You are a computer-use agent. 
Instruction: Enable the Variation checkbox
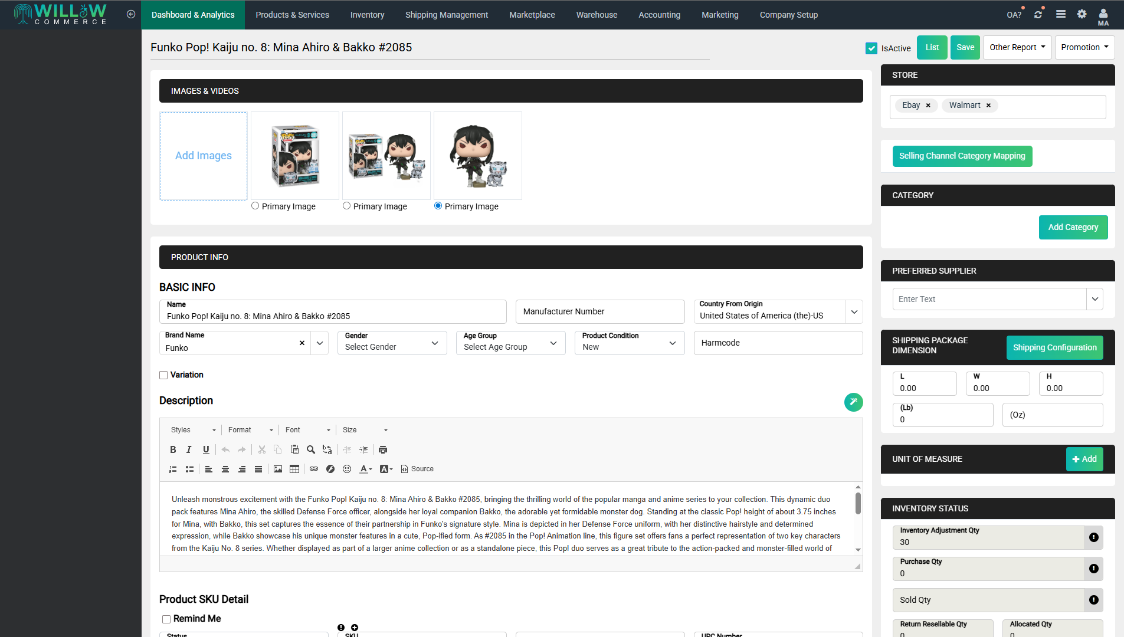[x=163, y=375]
